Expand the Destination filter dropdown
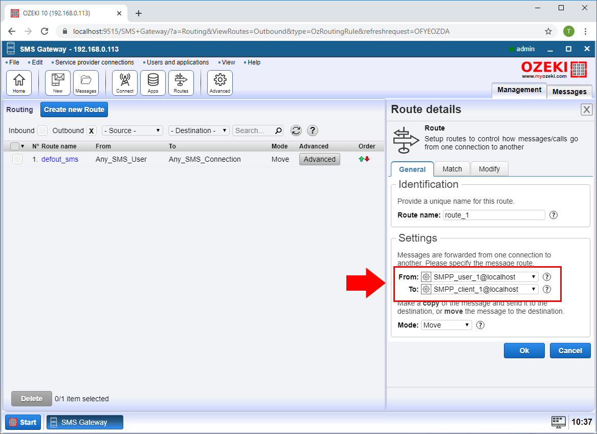The image size is (597, 434). coord(199,131)
